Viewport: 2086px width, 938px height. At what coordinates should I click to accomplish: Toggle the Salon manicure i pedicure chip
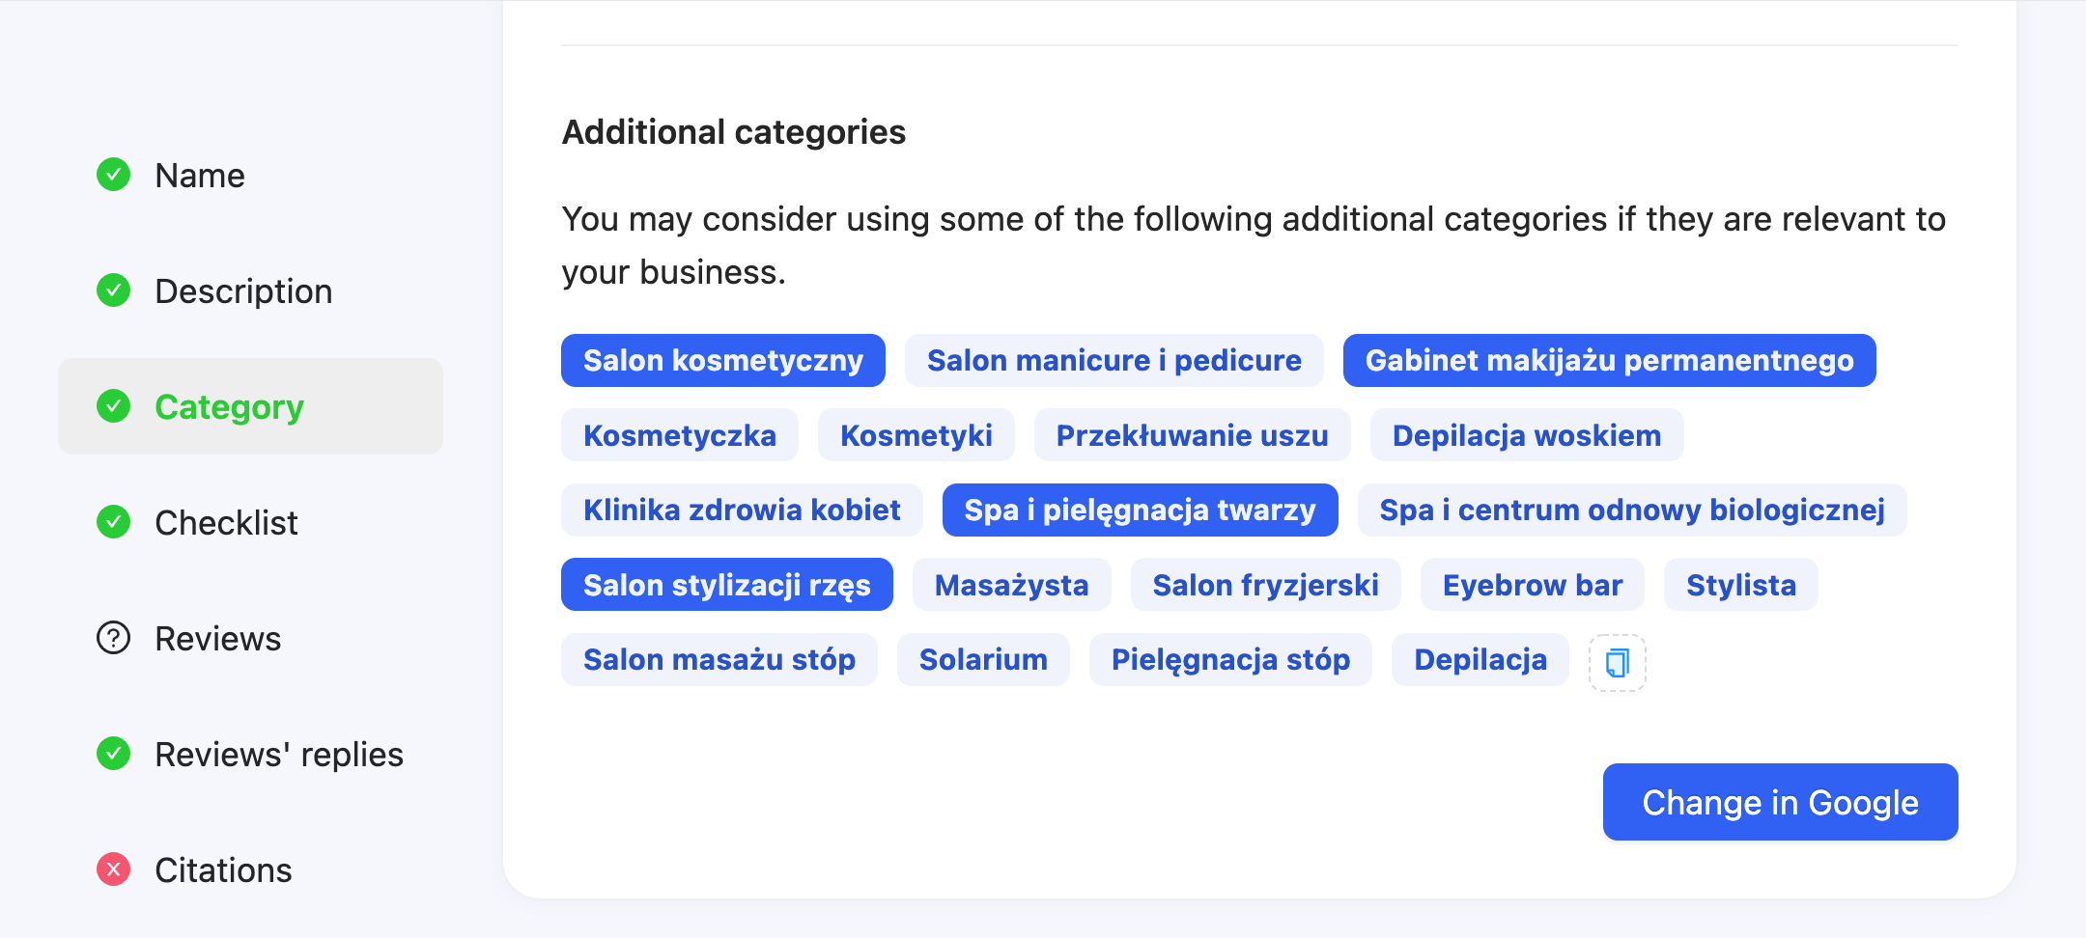tap(1114, 360)
